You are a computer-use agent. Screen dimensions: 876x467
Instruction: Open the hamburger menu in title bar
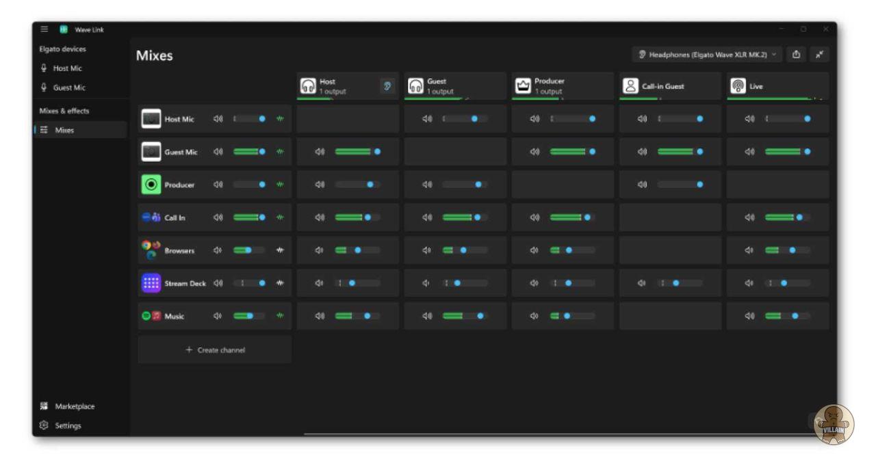(44, 29)
